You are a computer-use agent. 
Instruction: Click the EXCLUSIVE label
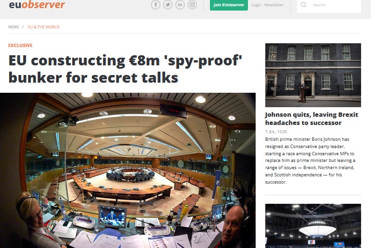20,45
